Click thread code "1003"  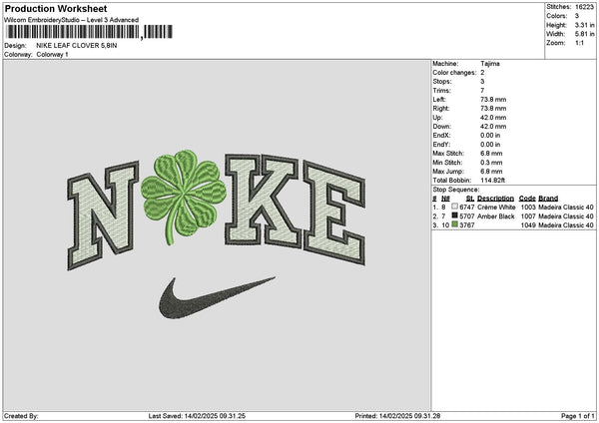pos(528,207)
